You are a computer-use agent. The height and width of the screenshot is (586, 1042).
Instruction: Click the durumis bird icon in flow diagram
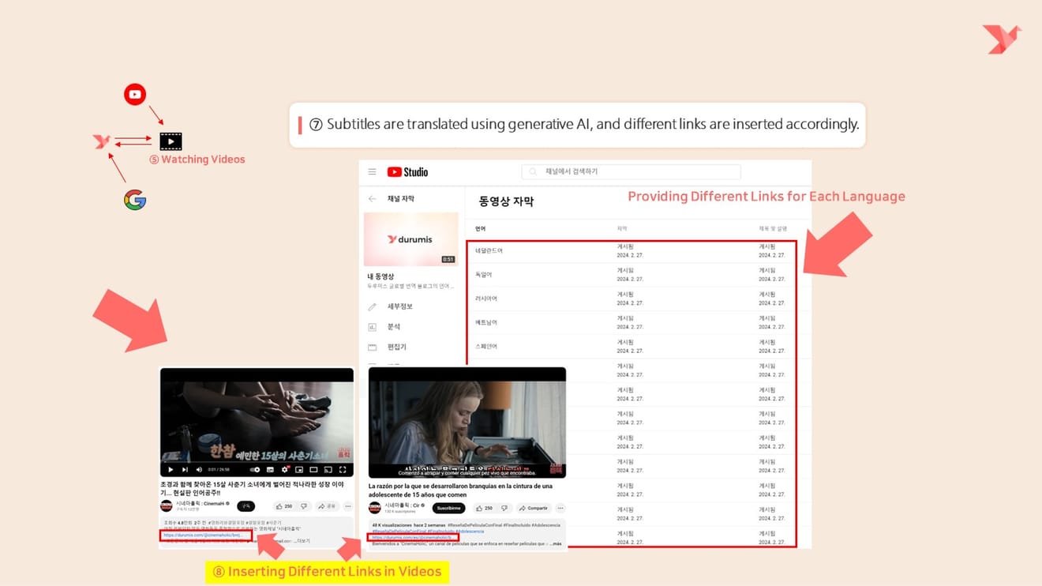tap(102, 141)
